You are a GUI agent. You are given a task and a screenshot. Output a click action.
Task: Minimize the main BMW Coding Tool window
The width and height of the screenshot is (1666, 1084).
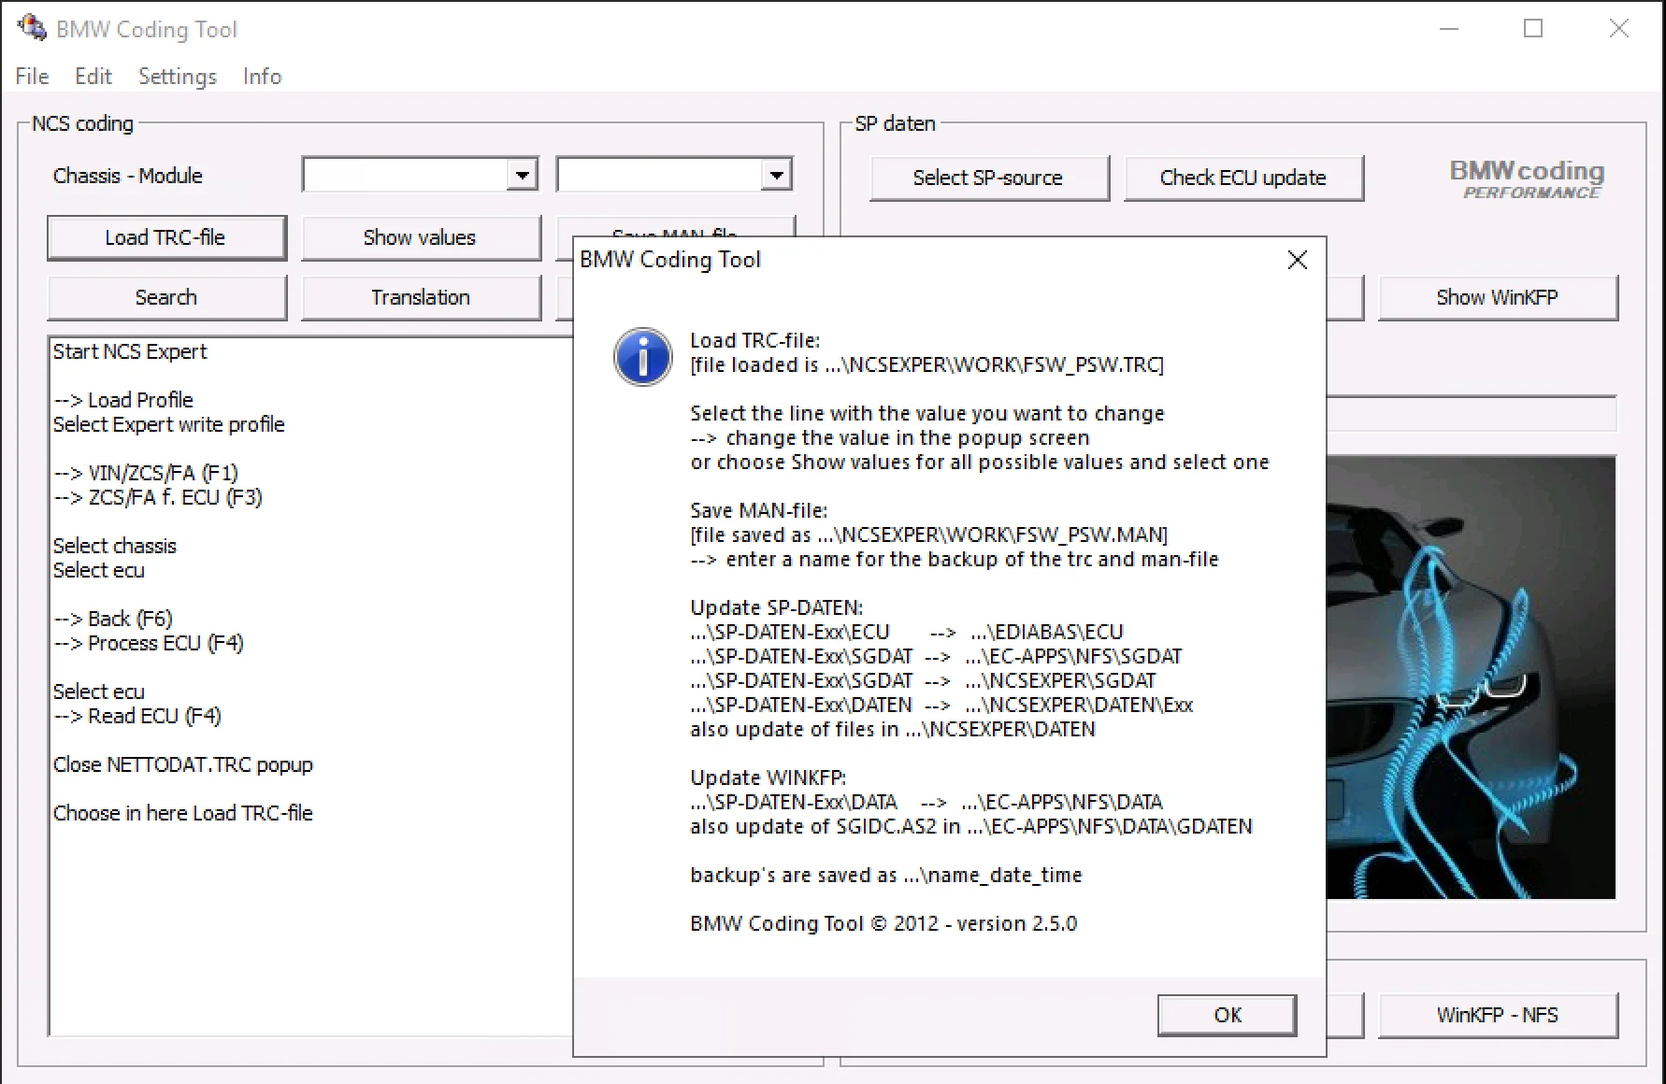[x=1449, y=29]
